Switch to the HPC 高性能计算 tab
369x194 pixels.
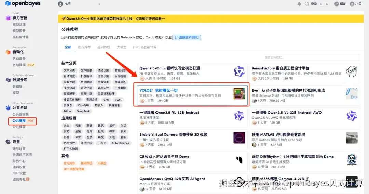pyautogui.click(x=145, y=47)
